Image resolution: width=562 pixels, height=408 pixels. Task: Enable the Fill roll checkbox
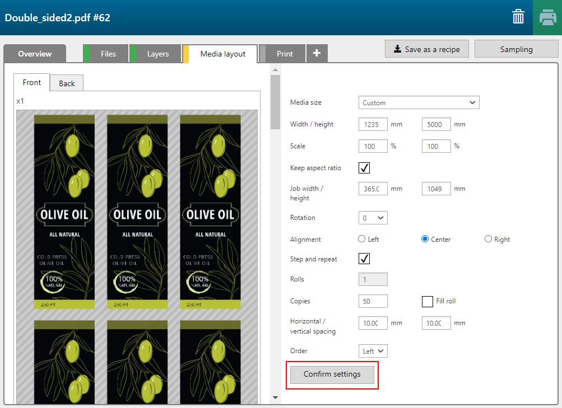(x=427, y=301)
